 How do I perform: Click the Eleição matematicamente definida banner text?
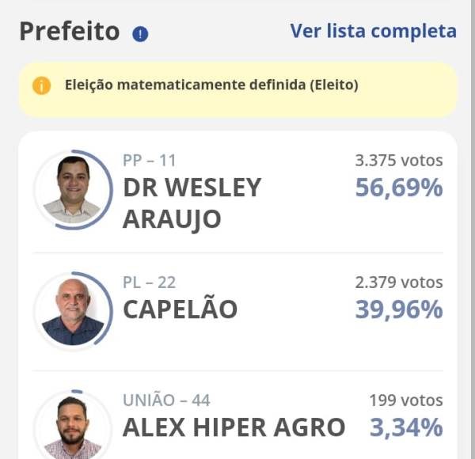click(211, 85)
